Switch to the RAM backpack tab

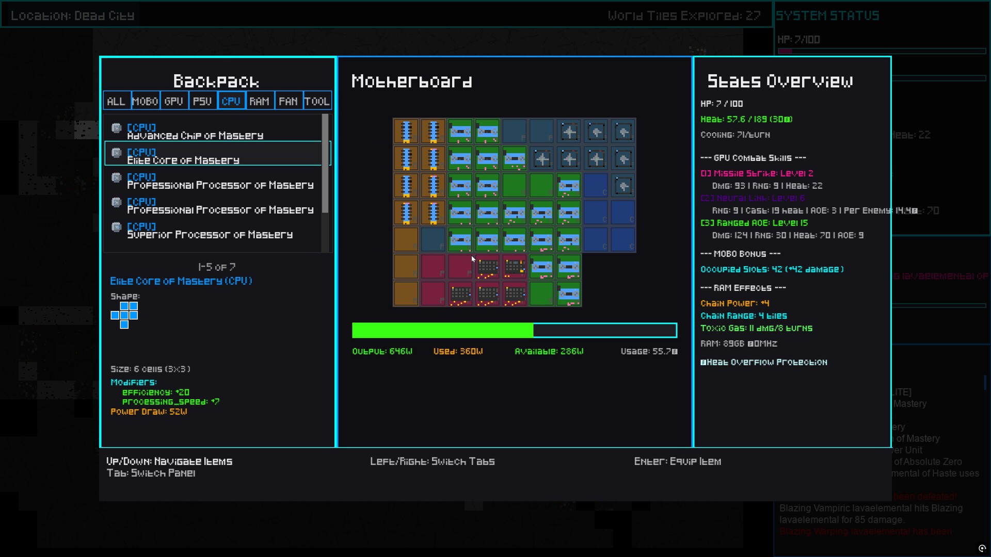[x=260, y=101]
